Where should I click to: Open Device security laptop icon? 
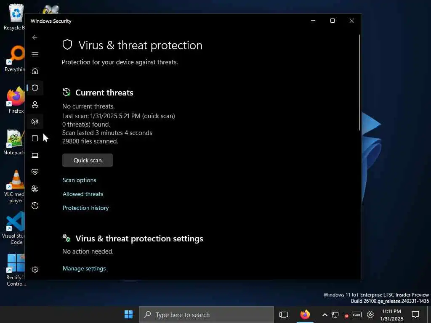35,155
